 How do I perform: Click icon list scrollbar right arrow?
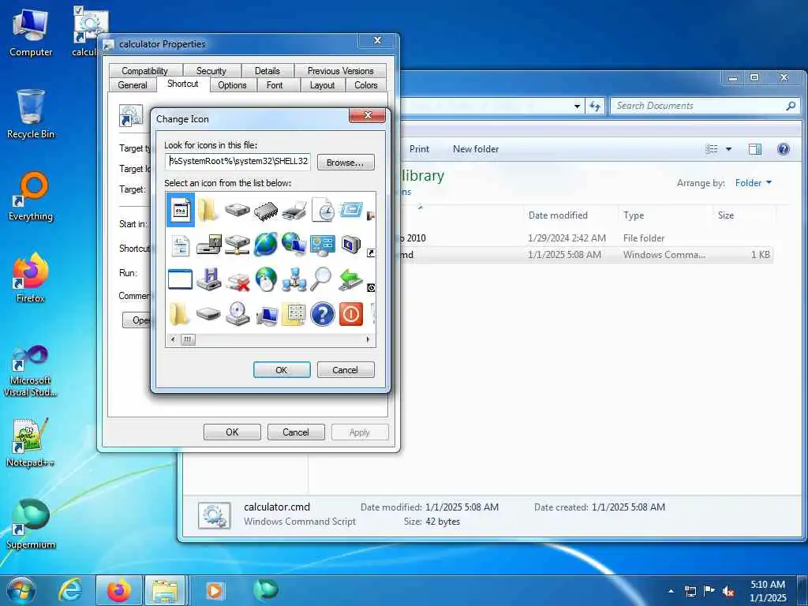[x=368, y=339]
